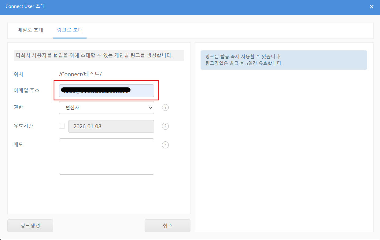Switch to the 메일로 초대 tab
The width and height of the screenshot is (380, 240).
[30, 30]
